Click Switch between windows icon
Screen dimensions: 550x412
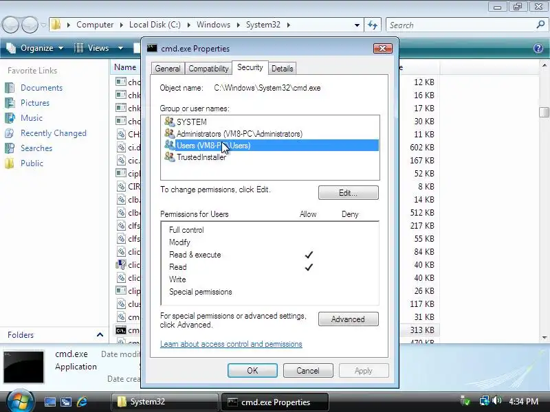coord(65,402)
